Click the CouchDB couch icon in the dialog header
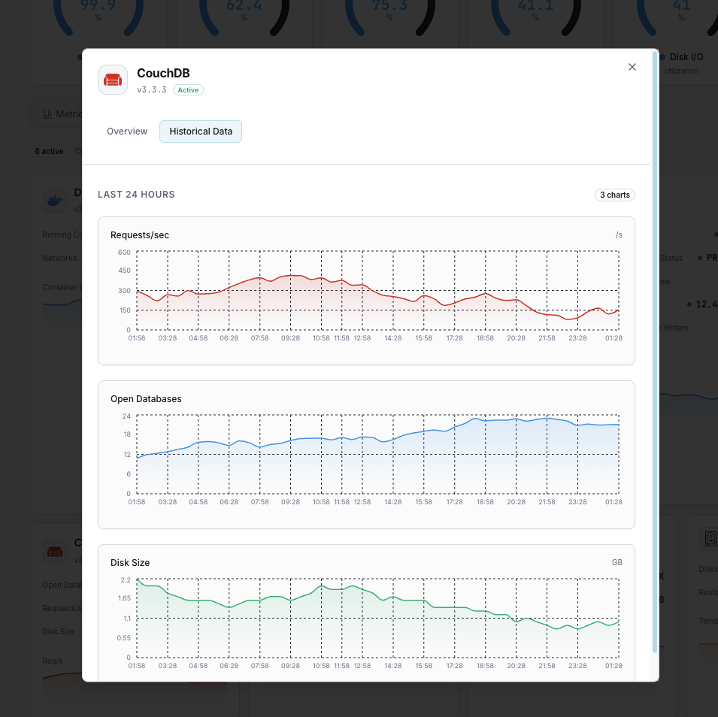 coord(113,78)
